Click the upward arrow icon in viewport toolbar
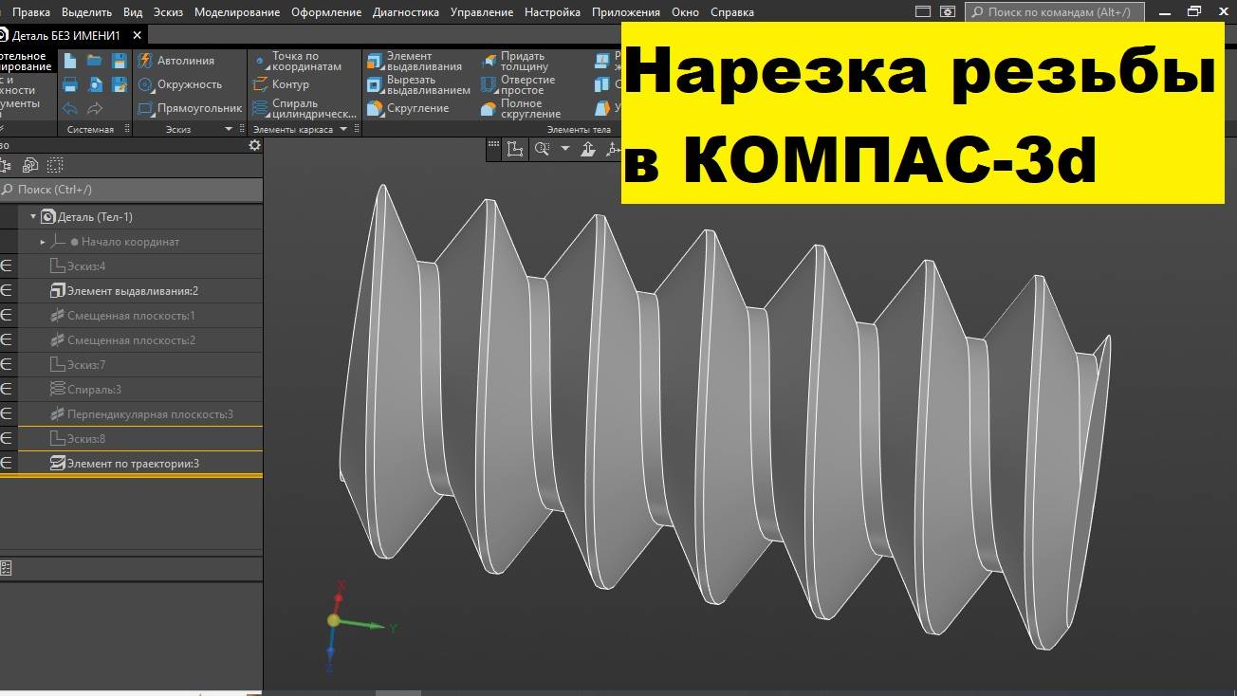 (x=588, y=149)
